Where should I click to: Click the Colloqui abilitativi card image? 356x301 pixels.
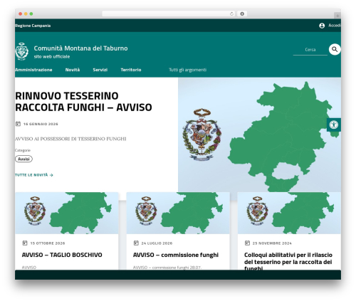pos(289,213)
